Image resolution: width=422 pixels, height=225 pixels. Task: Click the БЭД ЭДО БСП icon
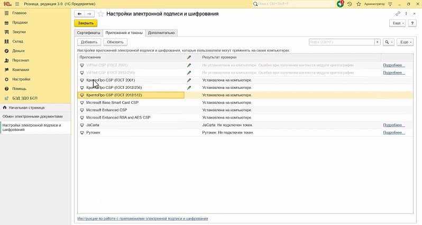[7, 98]
